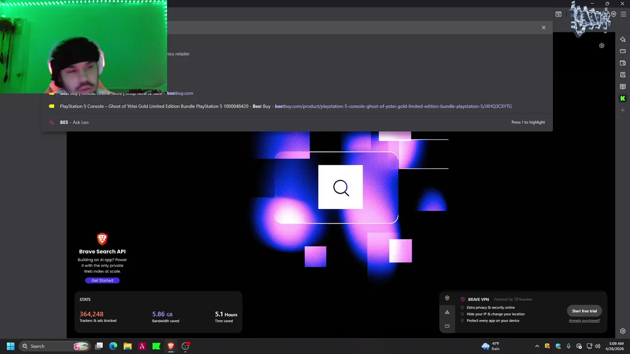Open the weather widget showing 41°F Rain
The image size is (630, 354).
[491, 346]
